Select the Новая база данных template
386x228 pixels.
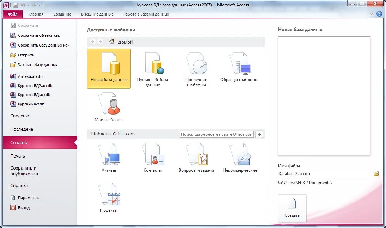tap(109, 68)
